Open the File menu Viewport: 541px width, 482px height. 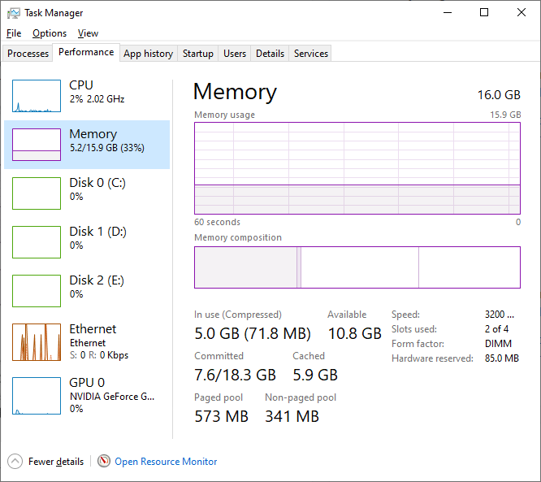point(14,33)
